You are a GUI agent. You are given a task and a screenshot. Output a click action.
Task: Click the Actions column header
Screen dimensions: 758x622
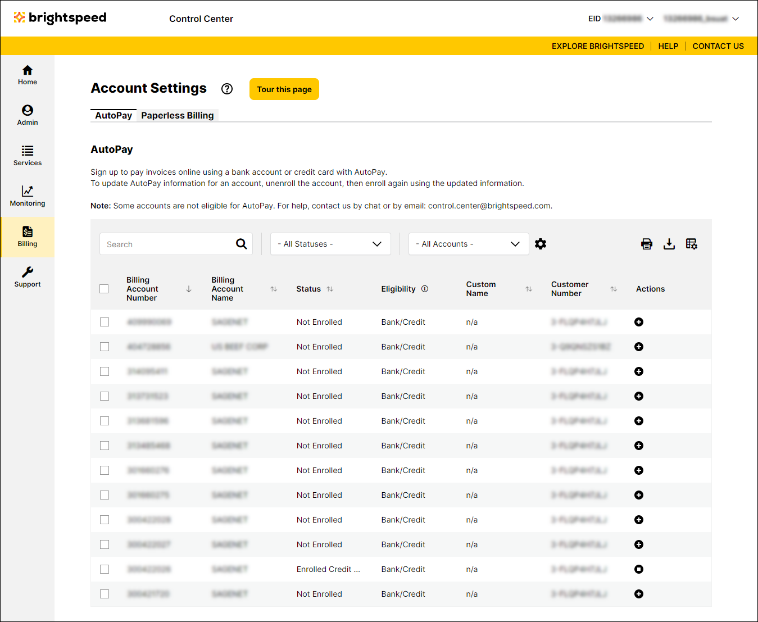click(x=650, y=289)
